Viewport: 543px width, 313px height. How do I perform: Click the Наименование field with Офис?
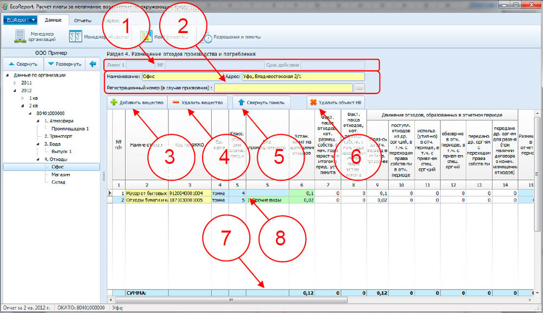[x=182, y=76]
